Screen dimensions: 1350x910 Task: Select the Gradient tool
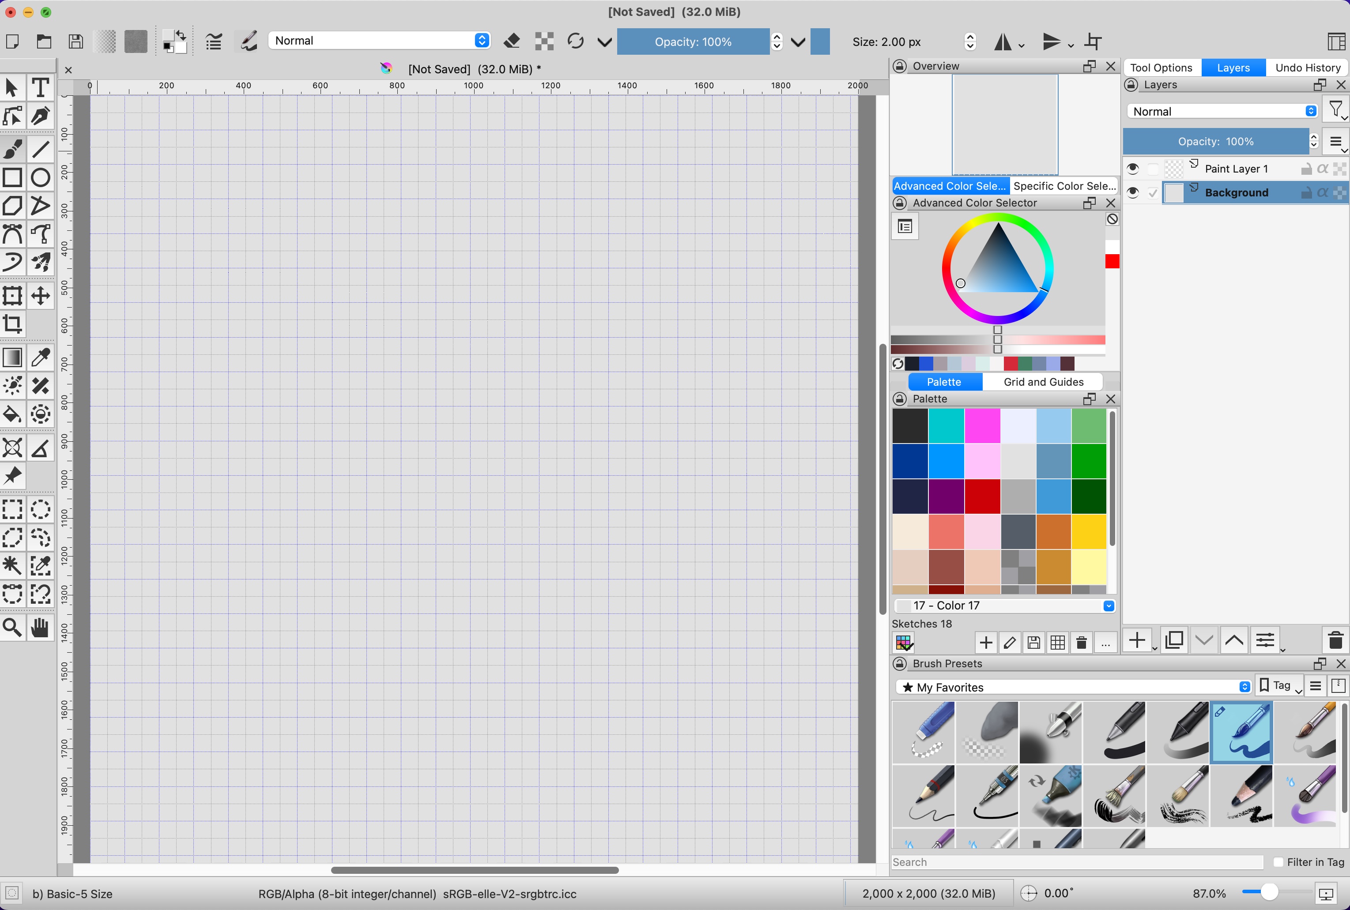12,357
